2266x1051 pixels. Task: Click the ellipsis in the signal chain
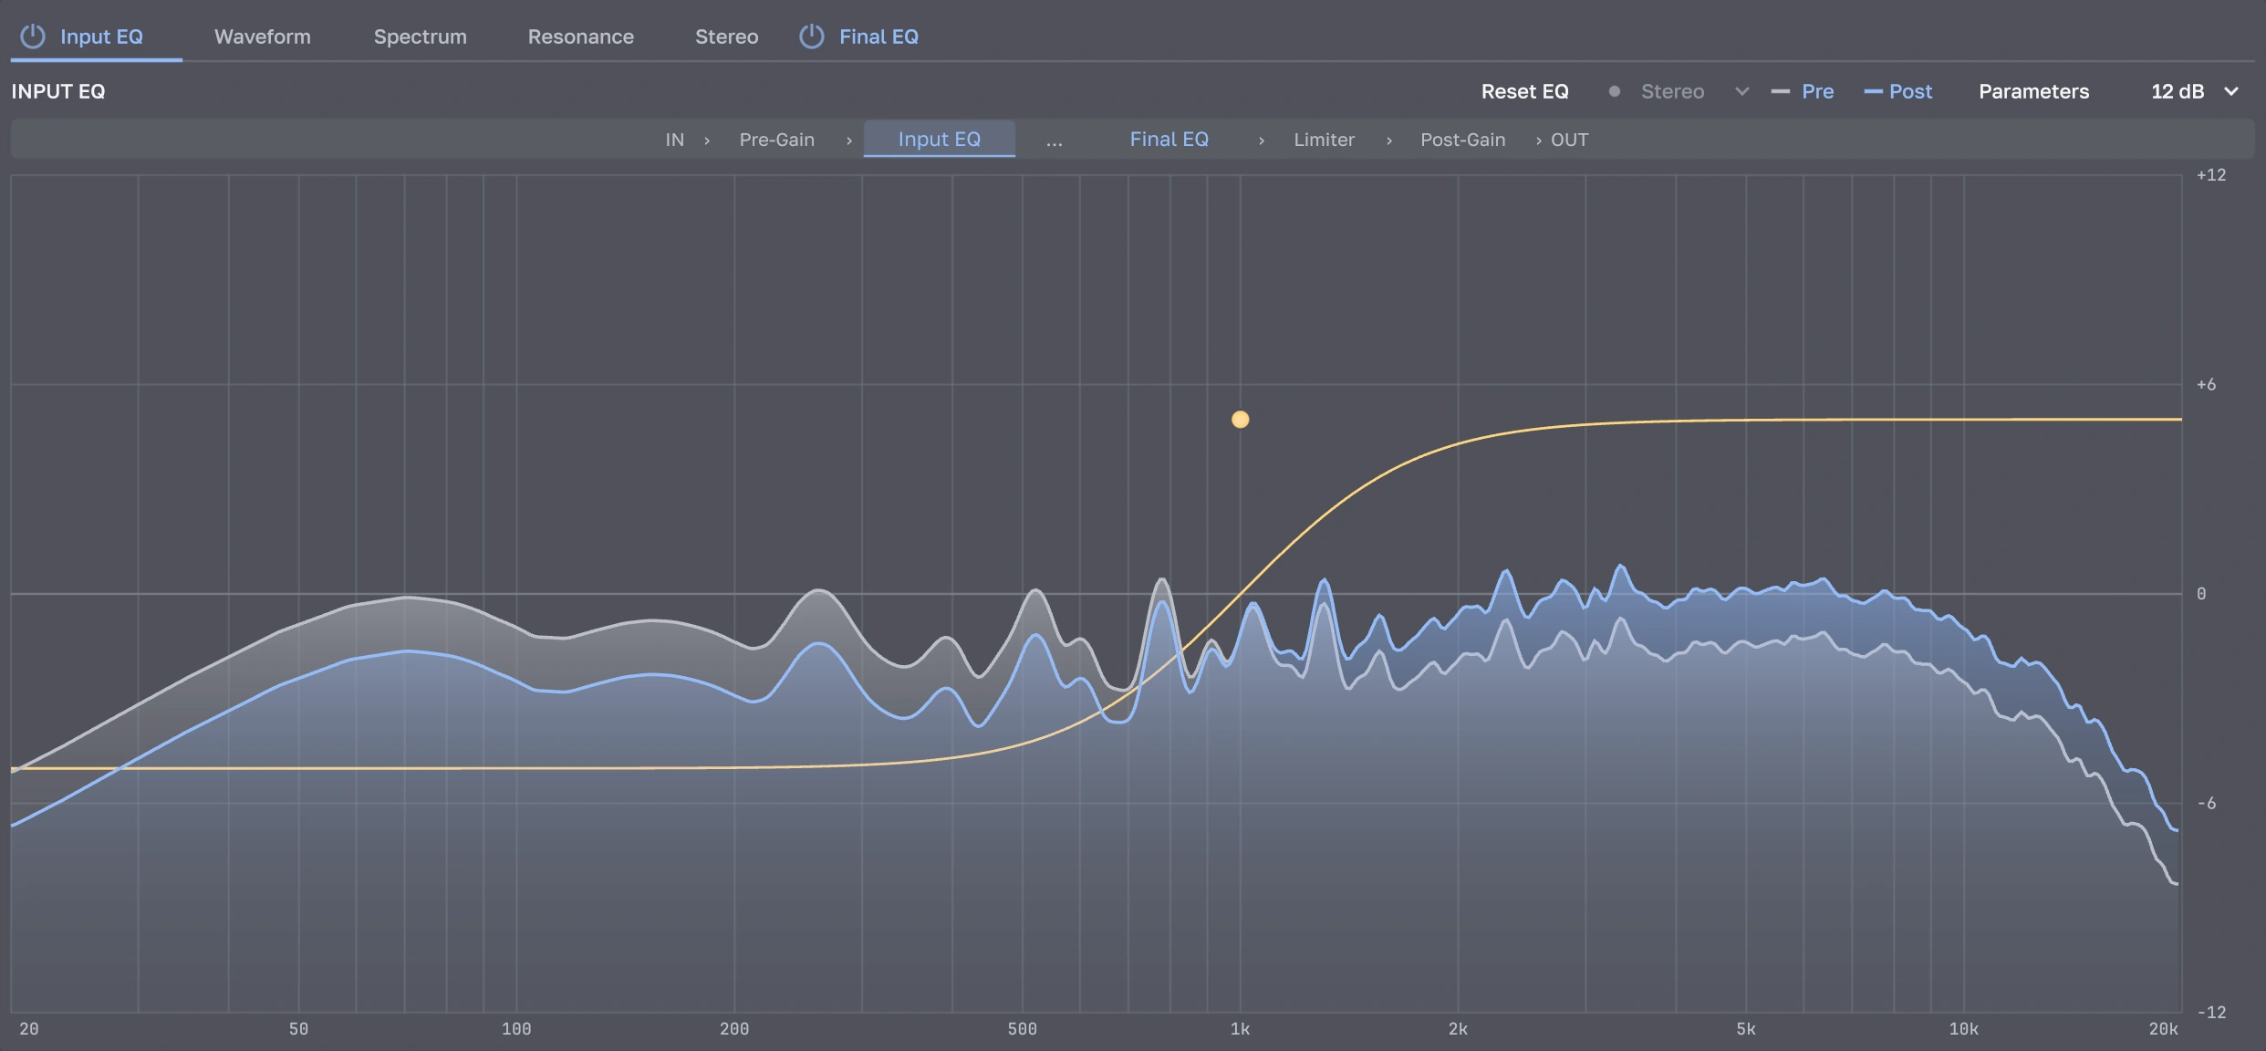point(1055,141)
